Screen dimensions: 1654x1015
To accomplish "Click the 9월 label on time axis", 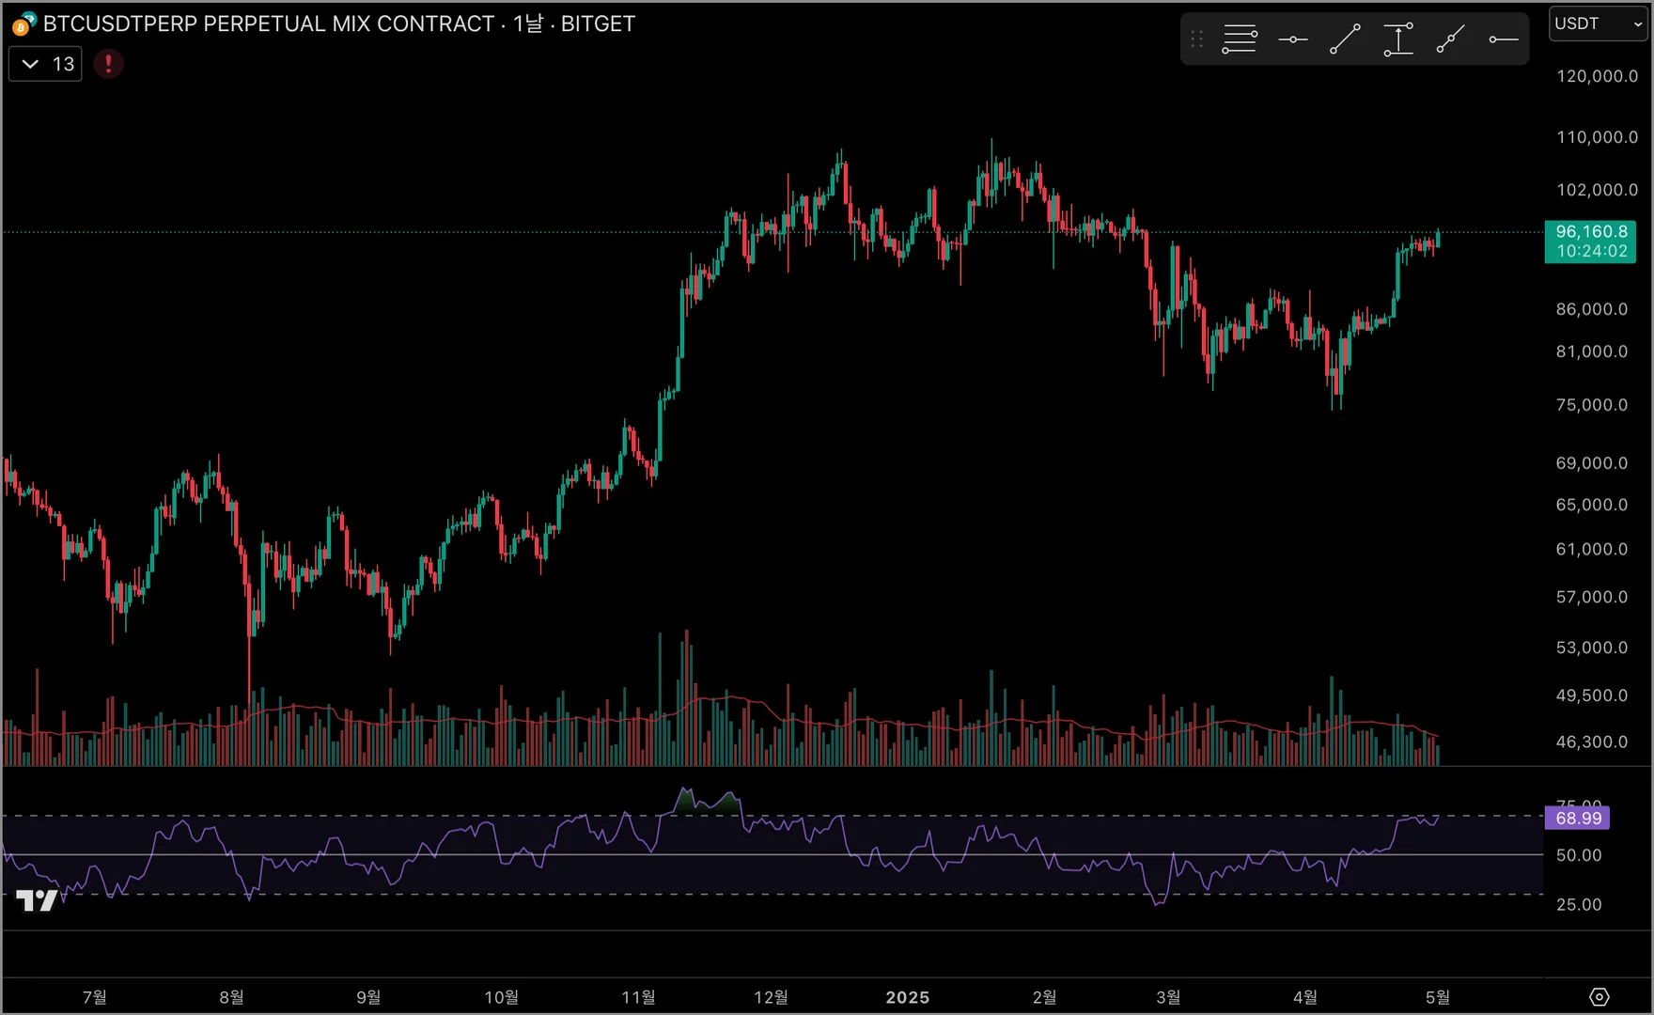I will (369, 997).
